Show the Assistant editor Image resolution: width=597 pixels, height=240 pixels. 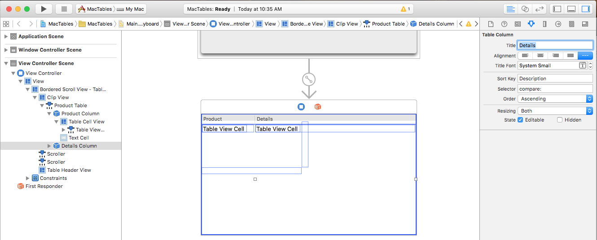pos(525,9)
